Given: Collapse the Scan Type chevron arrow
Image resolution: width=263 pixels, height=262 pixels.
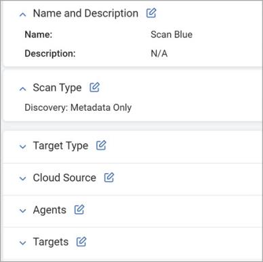Looking at the screenshot, I should tap(22, 89).
